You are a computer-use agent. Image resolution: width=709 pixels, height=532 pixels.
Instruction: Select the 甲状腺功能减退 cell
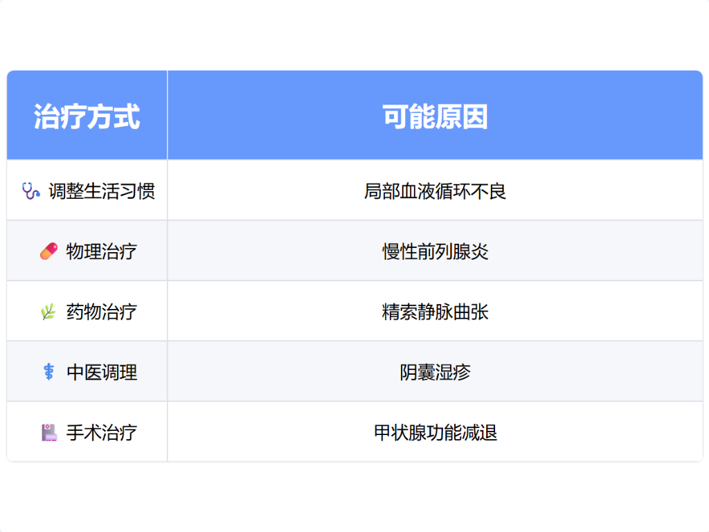click(x=435, y=433)
